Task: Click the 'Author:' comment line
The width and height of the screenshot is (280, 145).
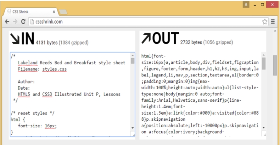Action: tap(26, 82)
